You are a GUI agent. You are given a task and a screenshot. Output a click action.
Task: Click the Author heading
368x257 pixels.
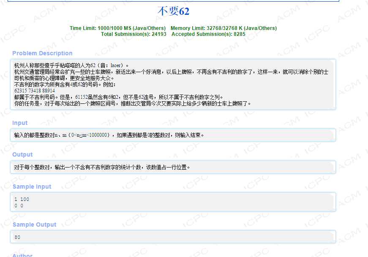point(22,255)
